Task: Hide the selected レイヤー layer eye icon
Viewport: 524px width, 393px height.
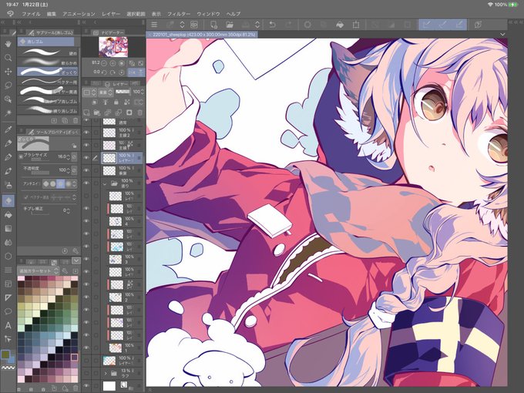Action: click(86, 158)
